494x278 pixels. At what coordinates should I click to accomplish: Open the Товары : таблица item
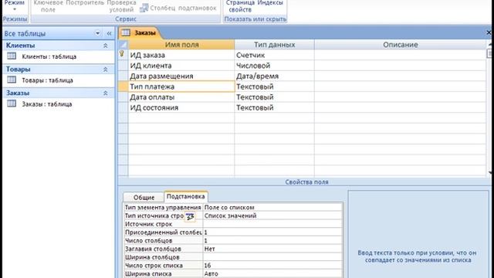(x=47, y=80)
